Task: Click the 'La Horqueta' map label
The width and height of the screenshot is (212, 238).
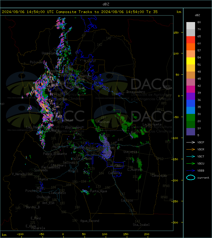Action: tap(152, 124)
